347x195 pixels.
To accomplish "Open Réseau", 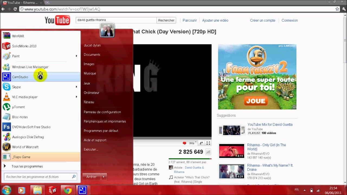I will pyautogui.click(x=89, y=102).
